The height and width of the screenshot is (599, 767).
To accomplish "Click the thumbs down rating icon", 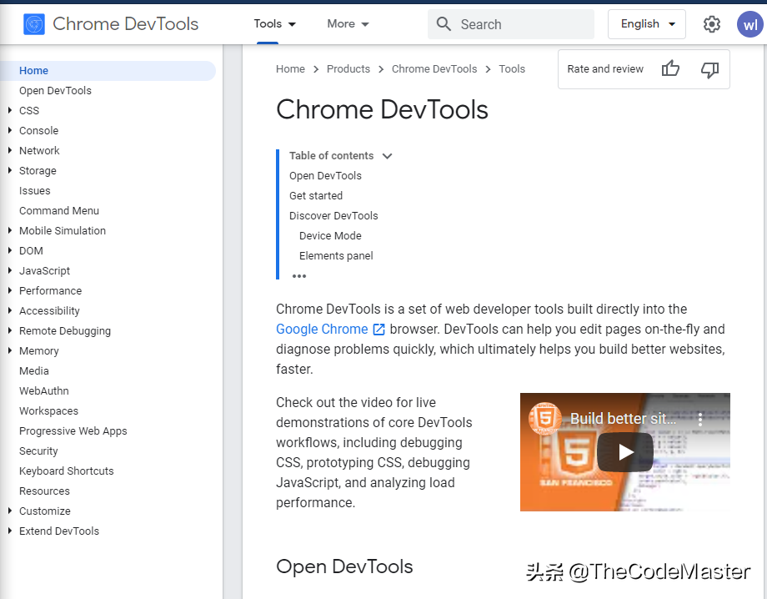I will tap(709, 69).
